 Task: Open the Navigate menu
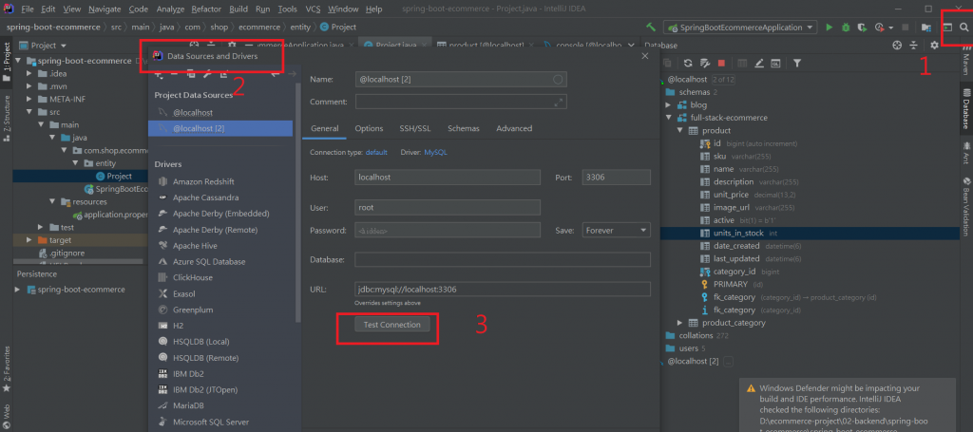pos(105,9)
